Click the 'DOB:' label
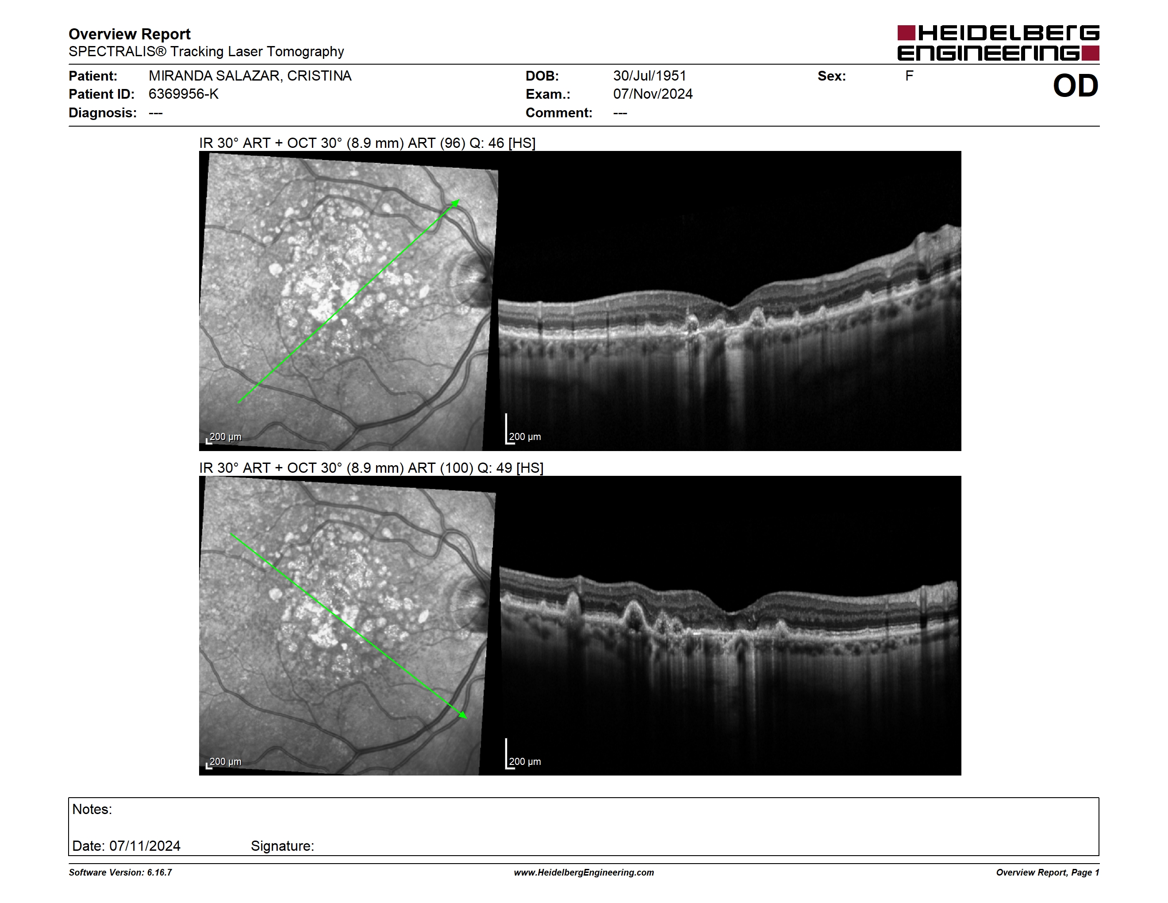Viewport: 1168px width, 903px height. (x=542, y=76)
